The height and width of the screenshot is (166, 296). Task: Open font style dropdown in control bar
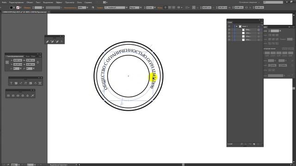(x=141, y=8)
